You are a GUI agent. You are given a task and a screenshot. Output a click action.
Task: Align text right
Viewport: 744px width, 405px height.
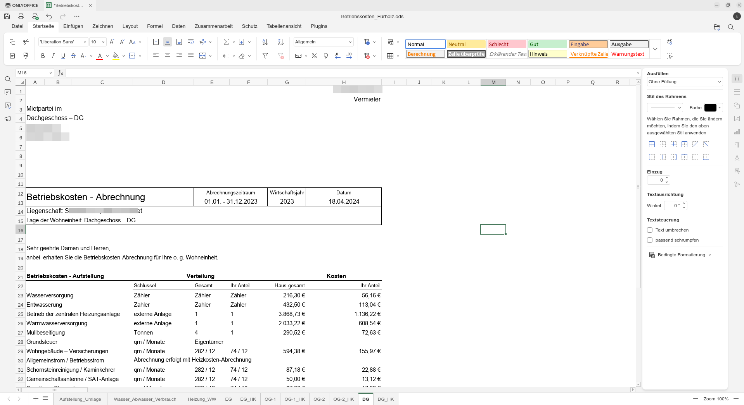(x=179, y=56)
